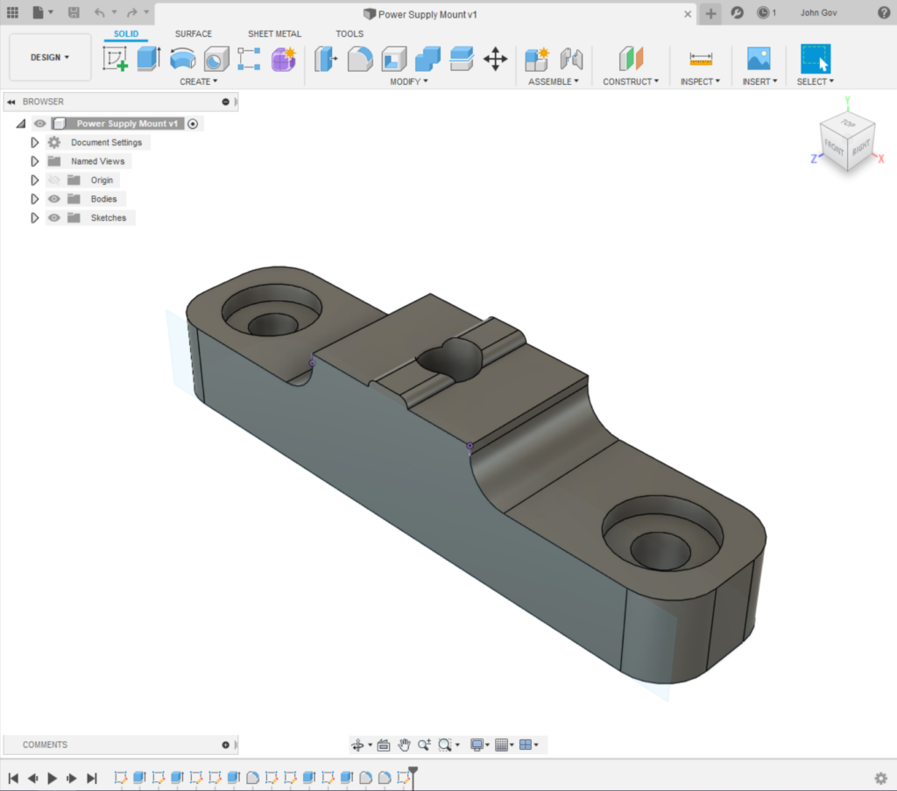Click the Measure tool icon

(701, 59)
